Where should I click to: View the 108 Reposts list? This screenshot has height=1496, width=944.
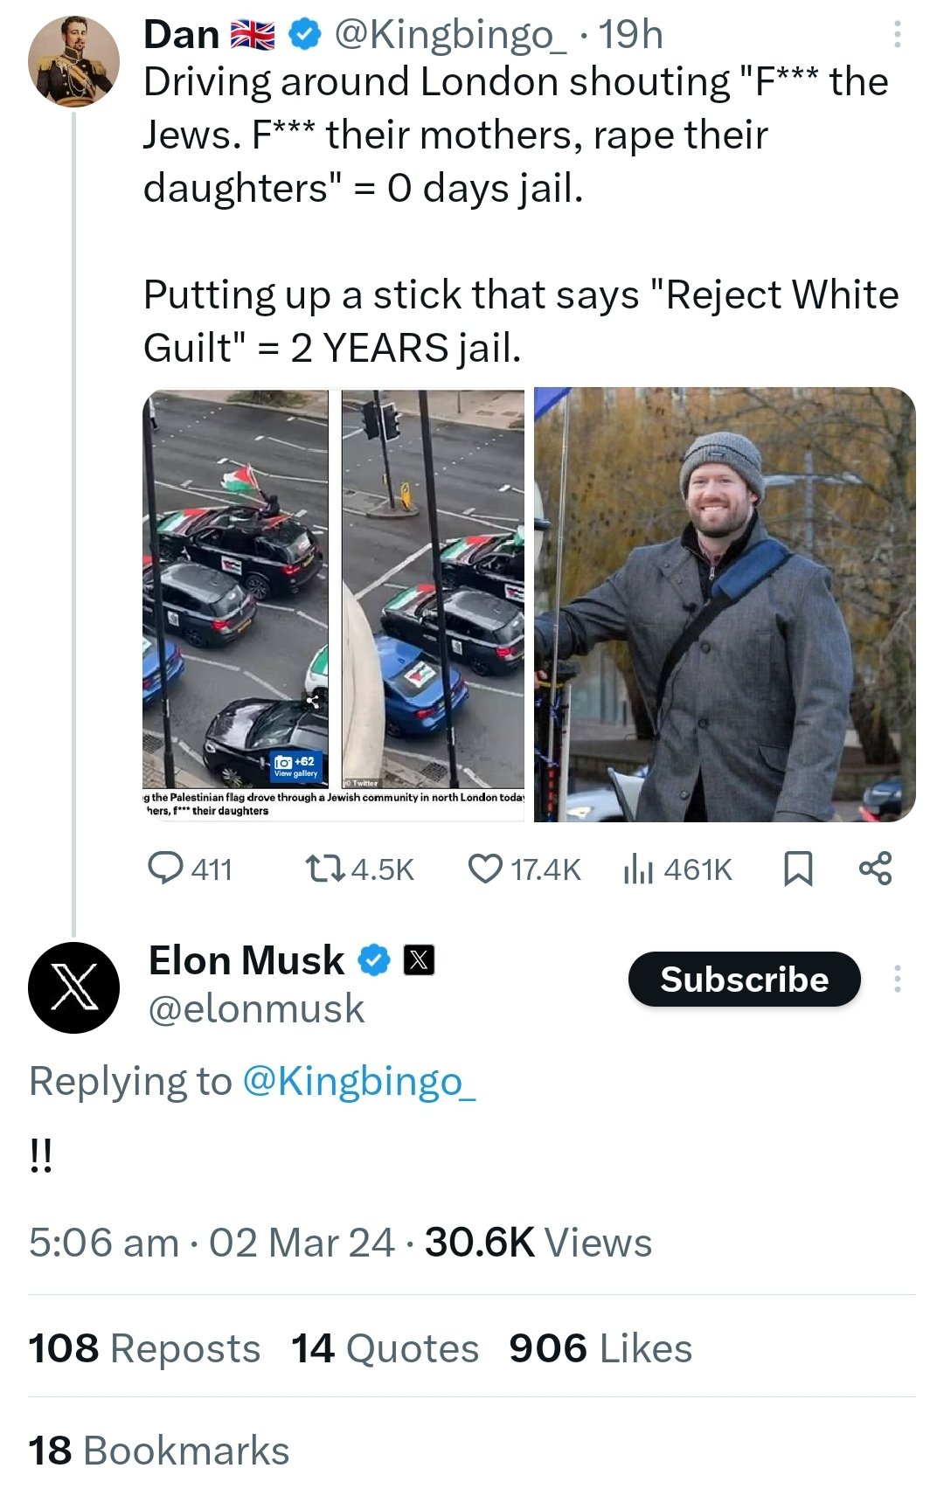pyautogui.click(x=144, y=1347)
